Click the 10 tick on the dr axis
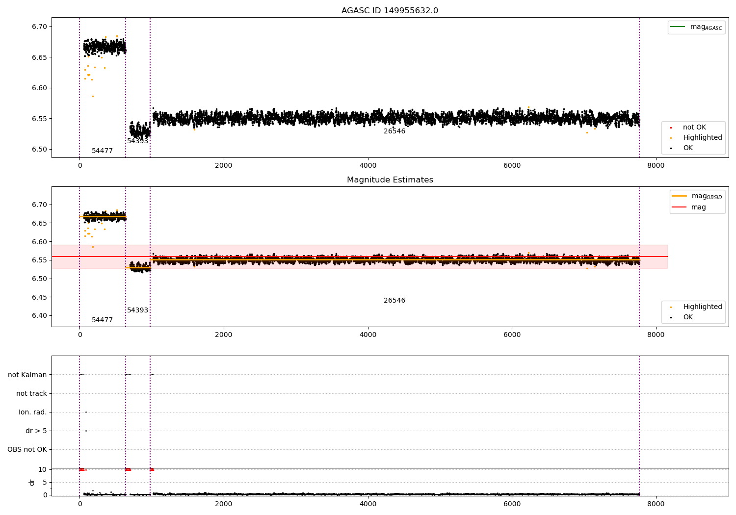This screenshot has width=736, height=515. [43, 469]
